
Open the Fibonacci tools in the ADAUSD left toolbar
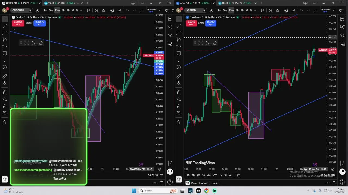179,32
